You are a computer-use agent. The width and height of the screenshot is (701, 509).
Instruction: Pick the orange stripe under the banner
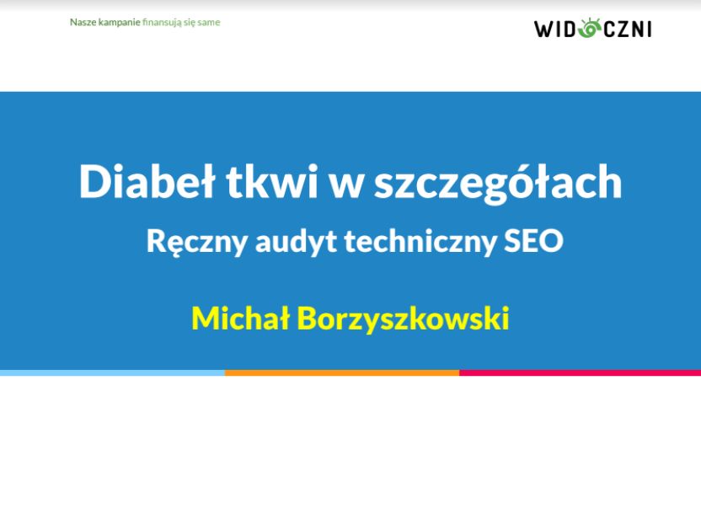click(x=341, y=372)
